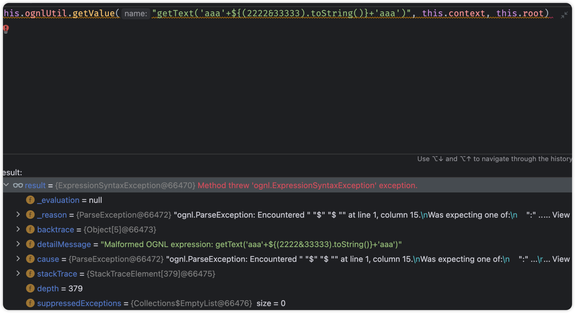Click the history navigation hint text
The height and width of the screenshot is (313, 575).
(x=494, y=159)
